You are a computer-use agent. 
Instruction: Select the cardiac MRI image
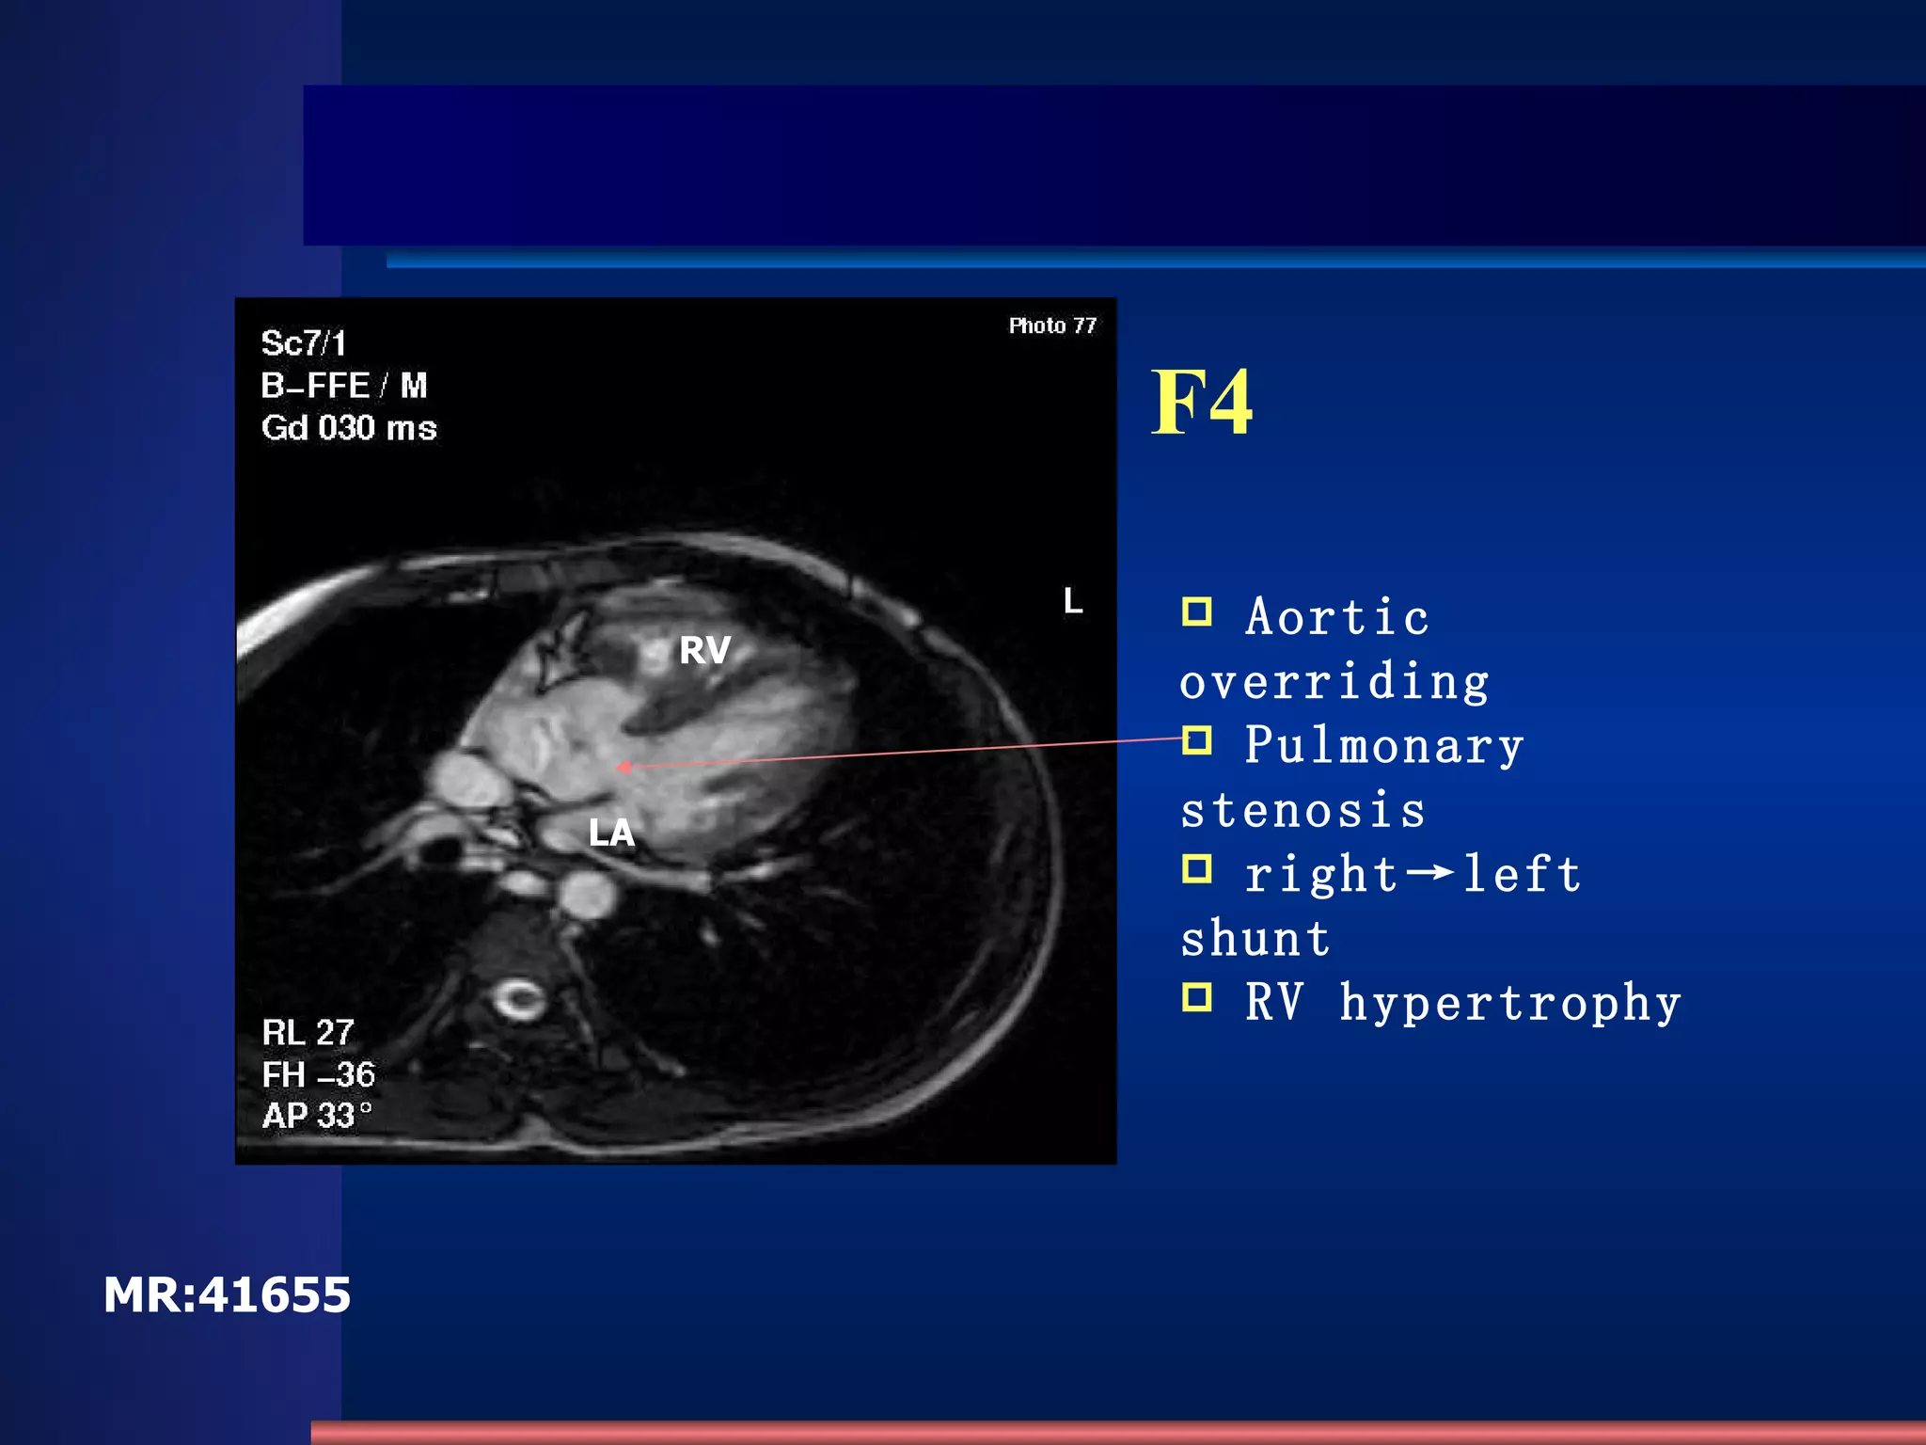676,731
